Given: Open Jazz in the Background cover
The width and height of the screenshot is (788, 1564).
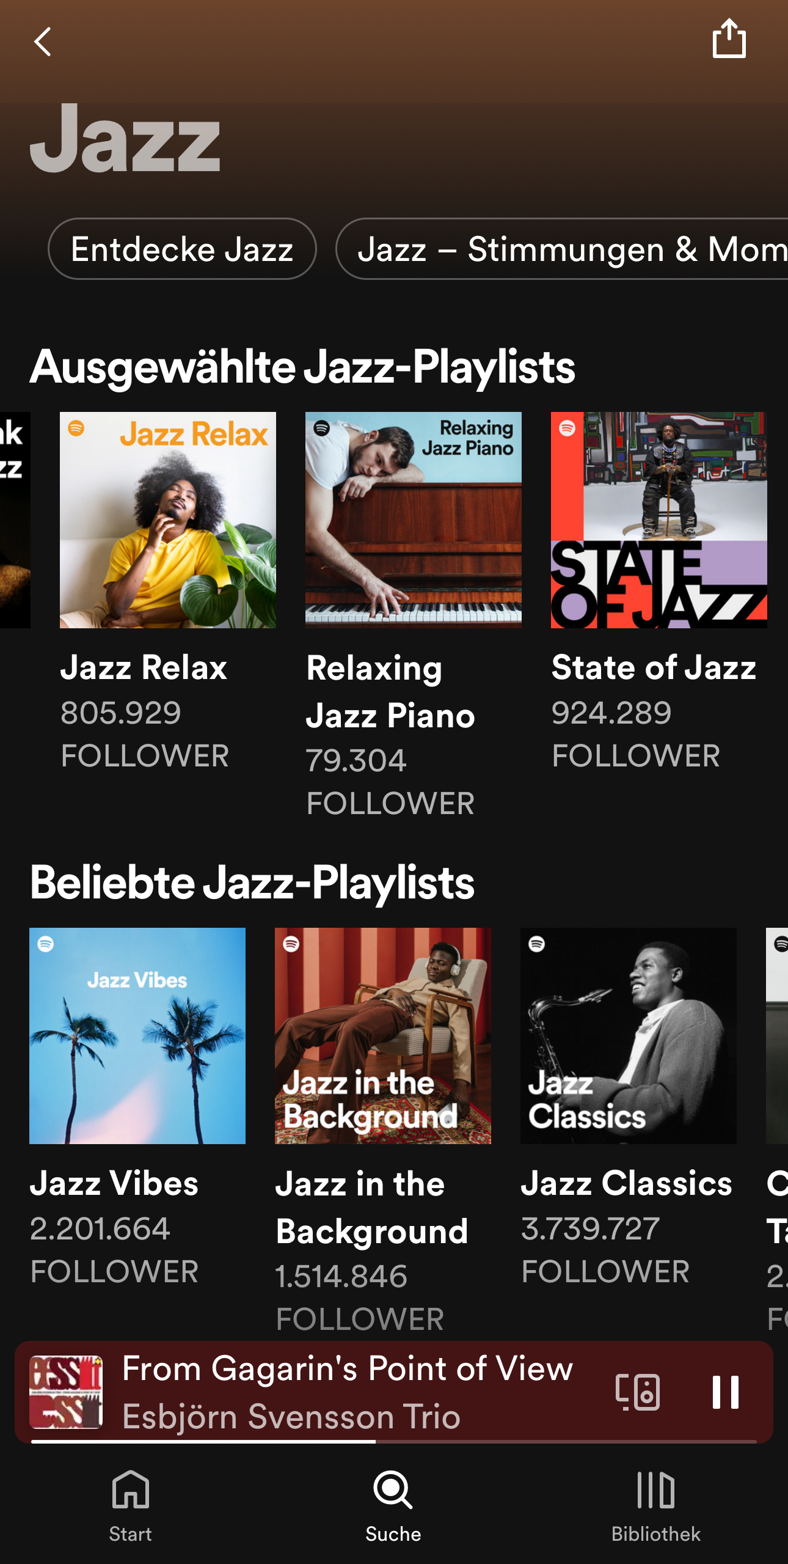Looking at the screenshot, I should coord(383,1036).
